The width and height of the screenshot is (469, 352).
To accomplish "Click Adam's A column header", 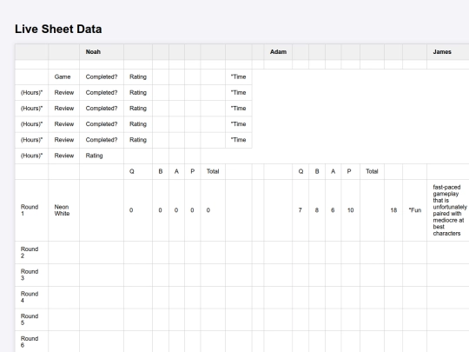I will 333,171.
